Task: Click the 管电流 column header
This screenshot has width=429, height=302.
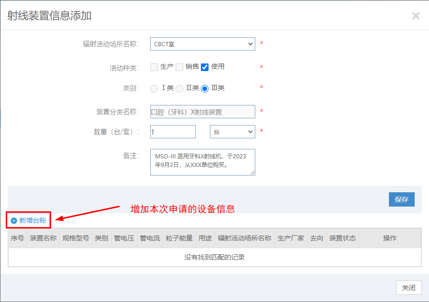Action: 150,238
